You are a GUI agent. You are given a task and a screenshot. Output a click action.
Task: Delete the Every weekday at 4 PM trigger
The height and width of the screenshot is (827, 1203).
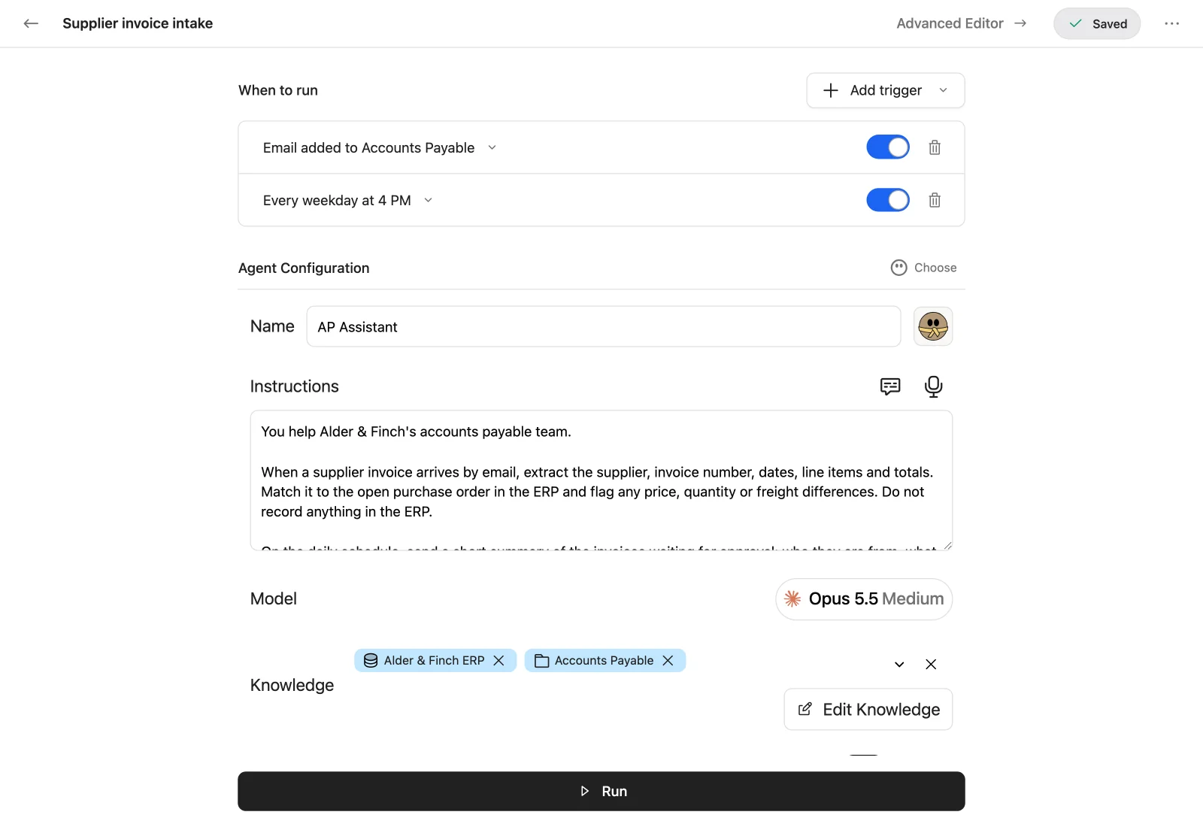pos(935,200)
